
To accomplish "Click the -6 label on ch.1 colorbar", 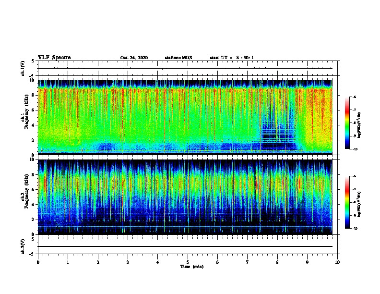I will tap(354, 97).
